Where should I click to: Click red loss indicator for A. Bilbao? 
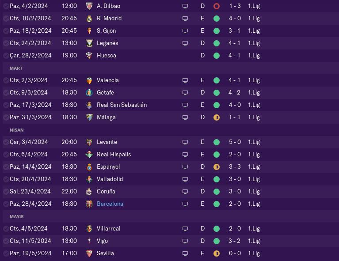pos(216,6)
